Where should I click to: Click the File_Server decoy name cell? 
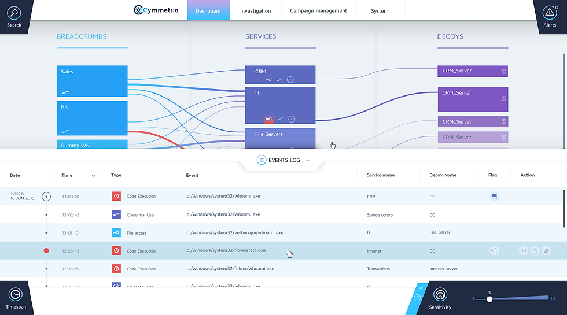(440, 232)
